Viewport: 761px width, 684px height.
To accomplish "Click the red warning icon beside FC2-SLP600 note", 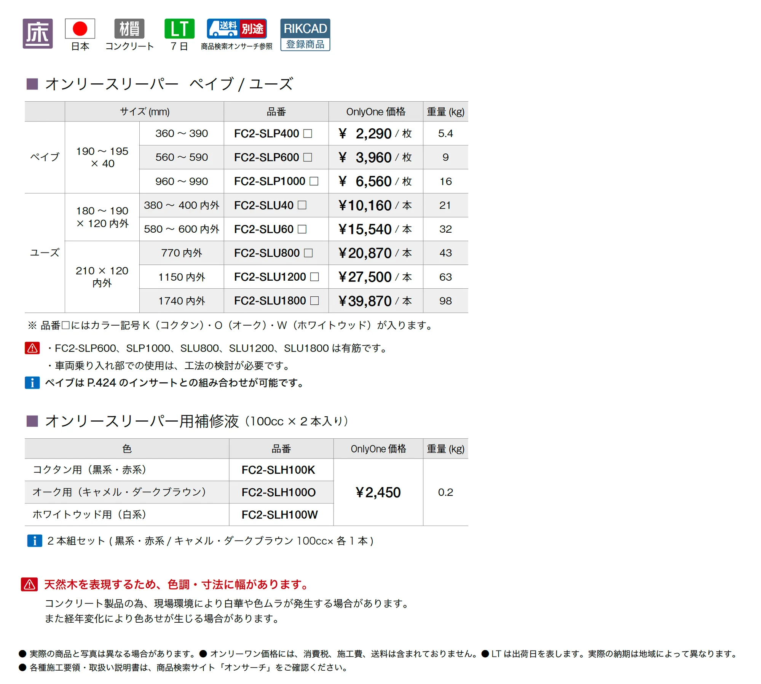I will [x=32, y=348].
